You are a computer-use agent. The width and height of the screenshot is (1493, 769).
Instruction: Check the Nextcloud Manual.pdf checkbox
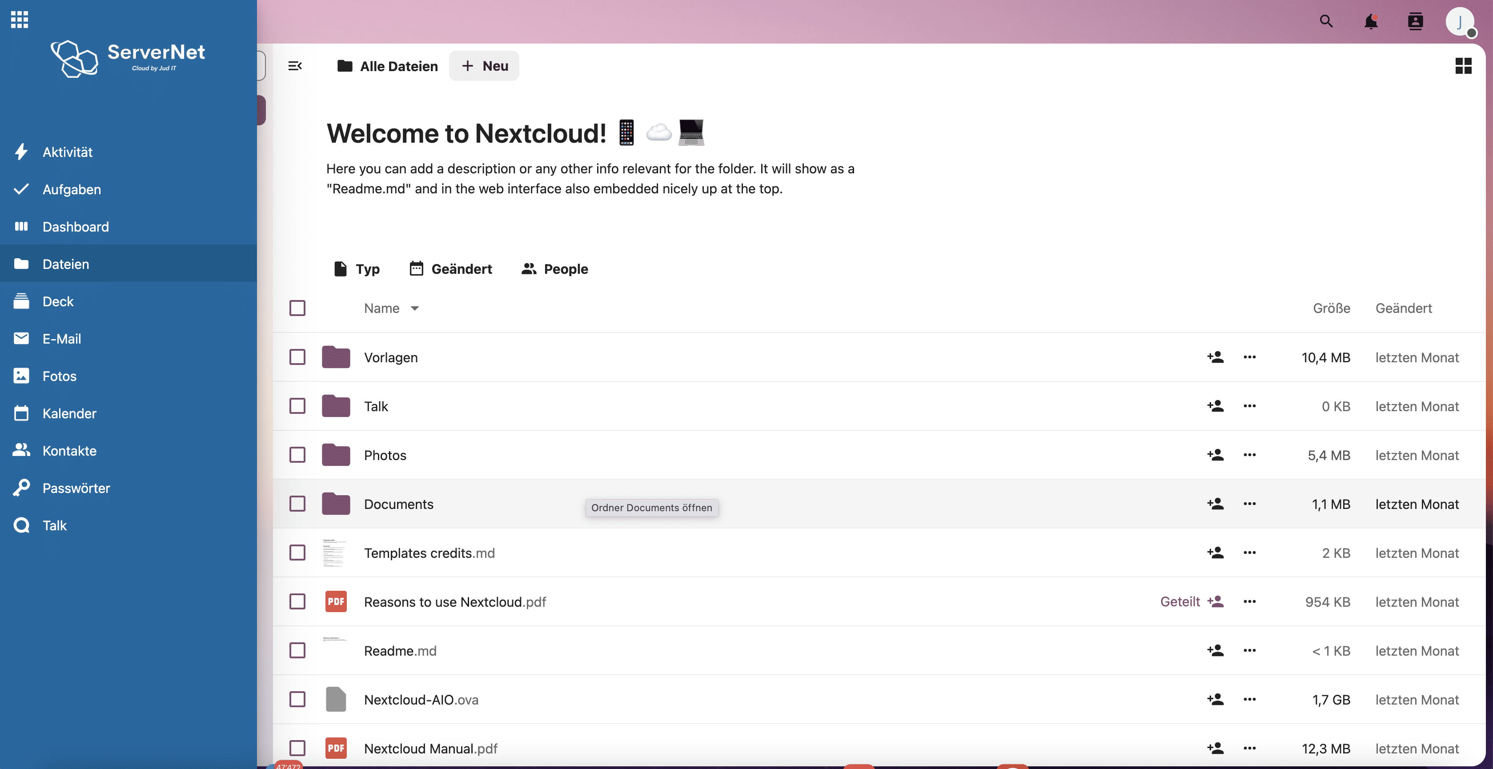pyautogui.click(x=297, y=748)
